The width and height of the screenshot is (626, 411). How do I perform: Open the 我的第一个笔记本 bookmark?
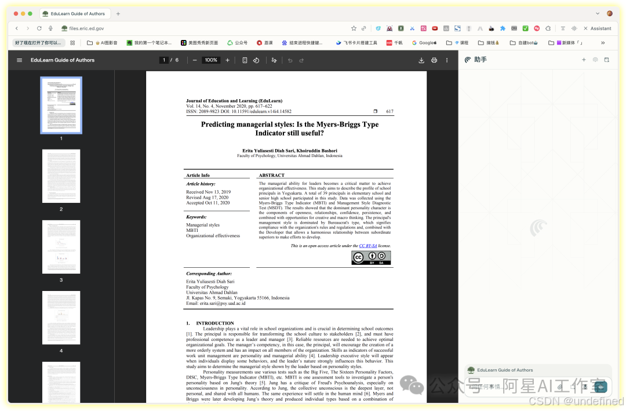coord(149,43)
